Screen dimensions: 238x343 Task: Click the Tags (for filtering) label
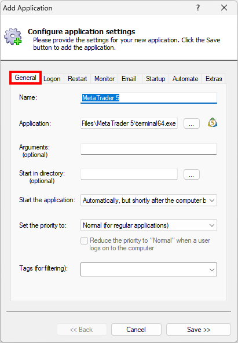[x=43, y=268]
